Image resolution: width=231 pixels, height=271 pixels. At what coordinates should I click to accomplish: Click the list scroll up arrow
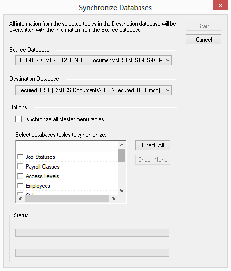pyautogui.click(x=122, y=145)
